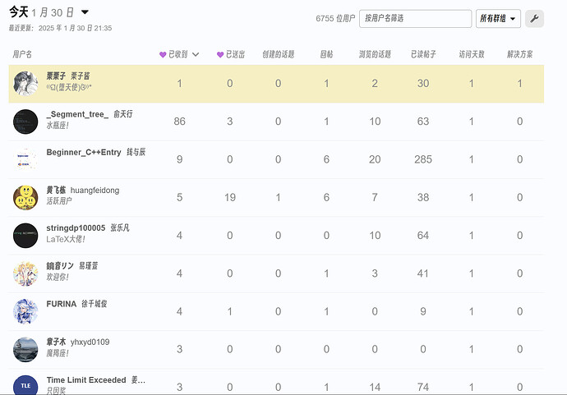
Task: Sort by 回帖 column
Action: (326, 54)
